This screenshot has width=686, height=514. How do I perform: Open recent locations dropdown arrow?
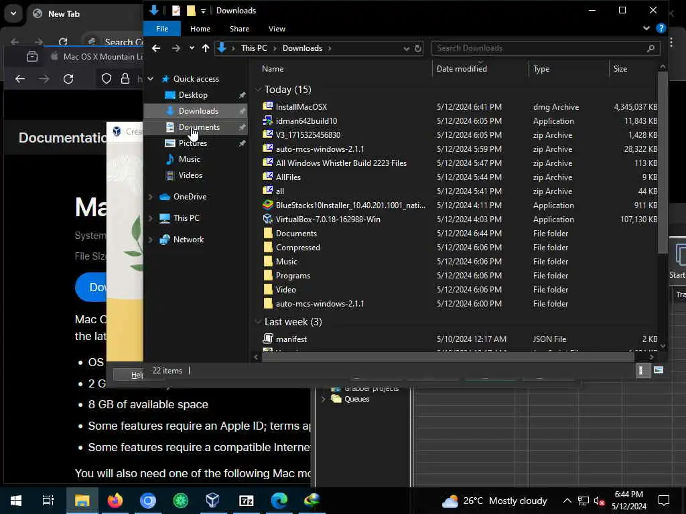pyautogui.click(x=192, y=48)
